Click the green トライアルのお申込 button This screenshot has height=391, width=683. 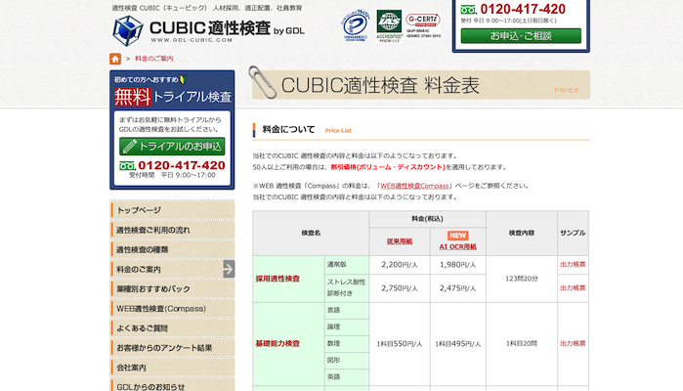click(172, 147)
